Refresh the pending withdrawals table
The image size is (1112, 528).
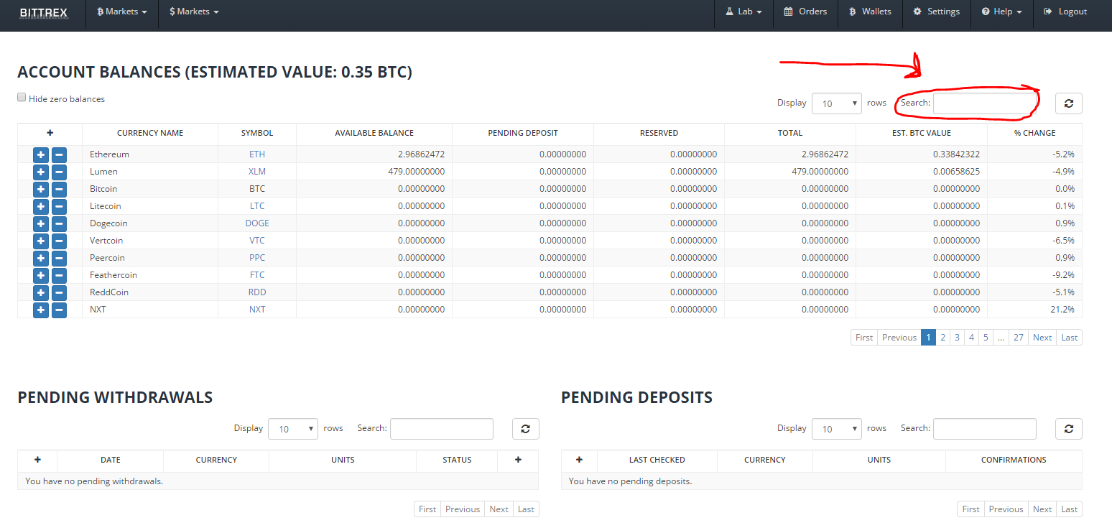coord(525,429)
